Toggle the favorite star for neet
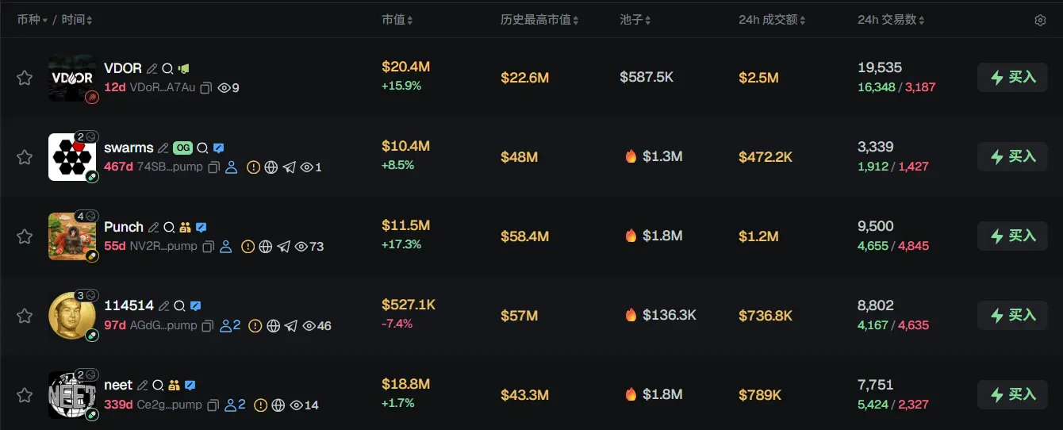The width and height of the screenshot is (1063, 430). tap(25, 395)
